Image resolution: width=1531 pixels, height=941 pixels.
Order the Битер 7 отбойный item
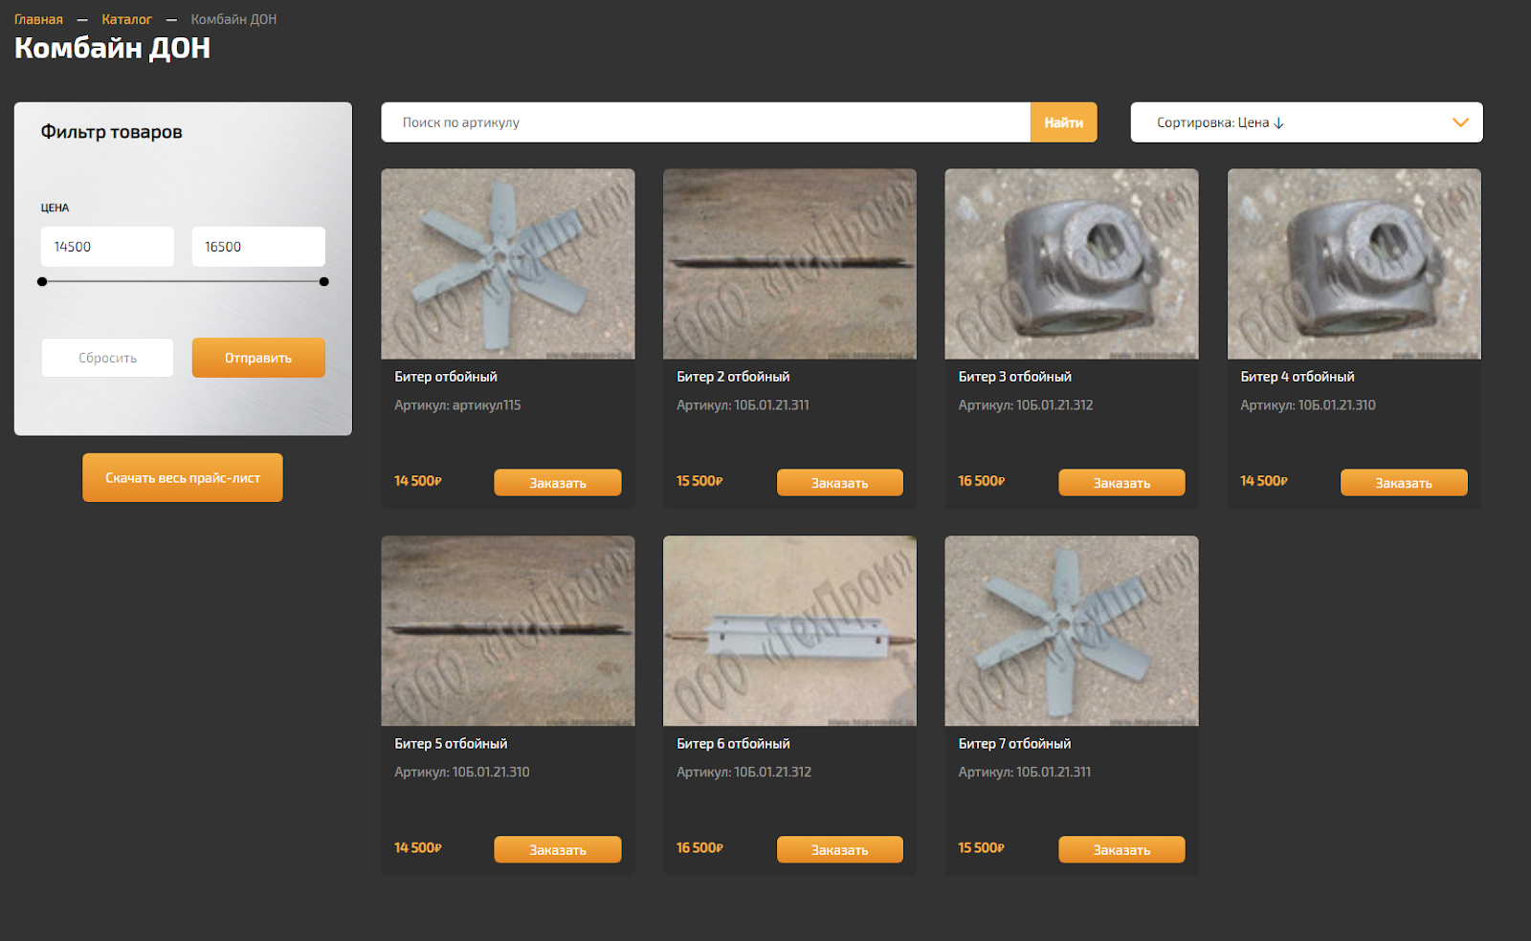click(x=1121, y=849)
